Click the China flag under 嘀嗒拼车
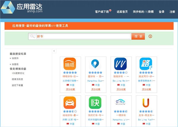Viewport: 178px width, 127px height. pos(68,85)
